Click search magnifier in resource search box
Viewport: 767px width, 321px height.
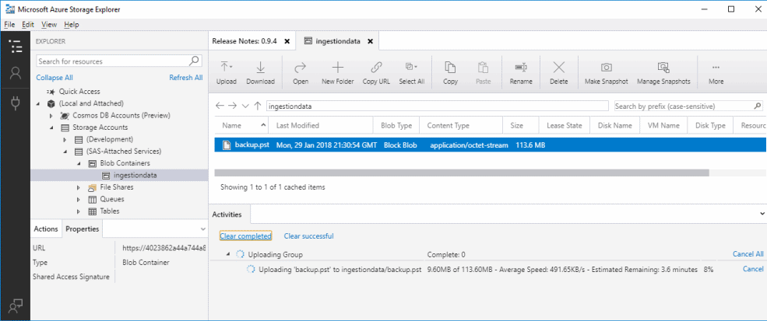[194, 61]
